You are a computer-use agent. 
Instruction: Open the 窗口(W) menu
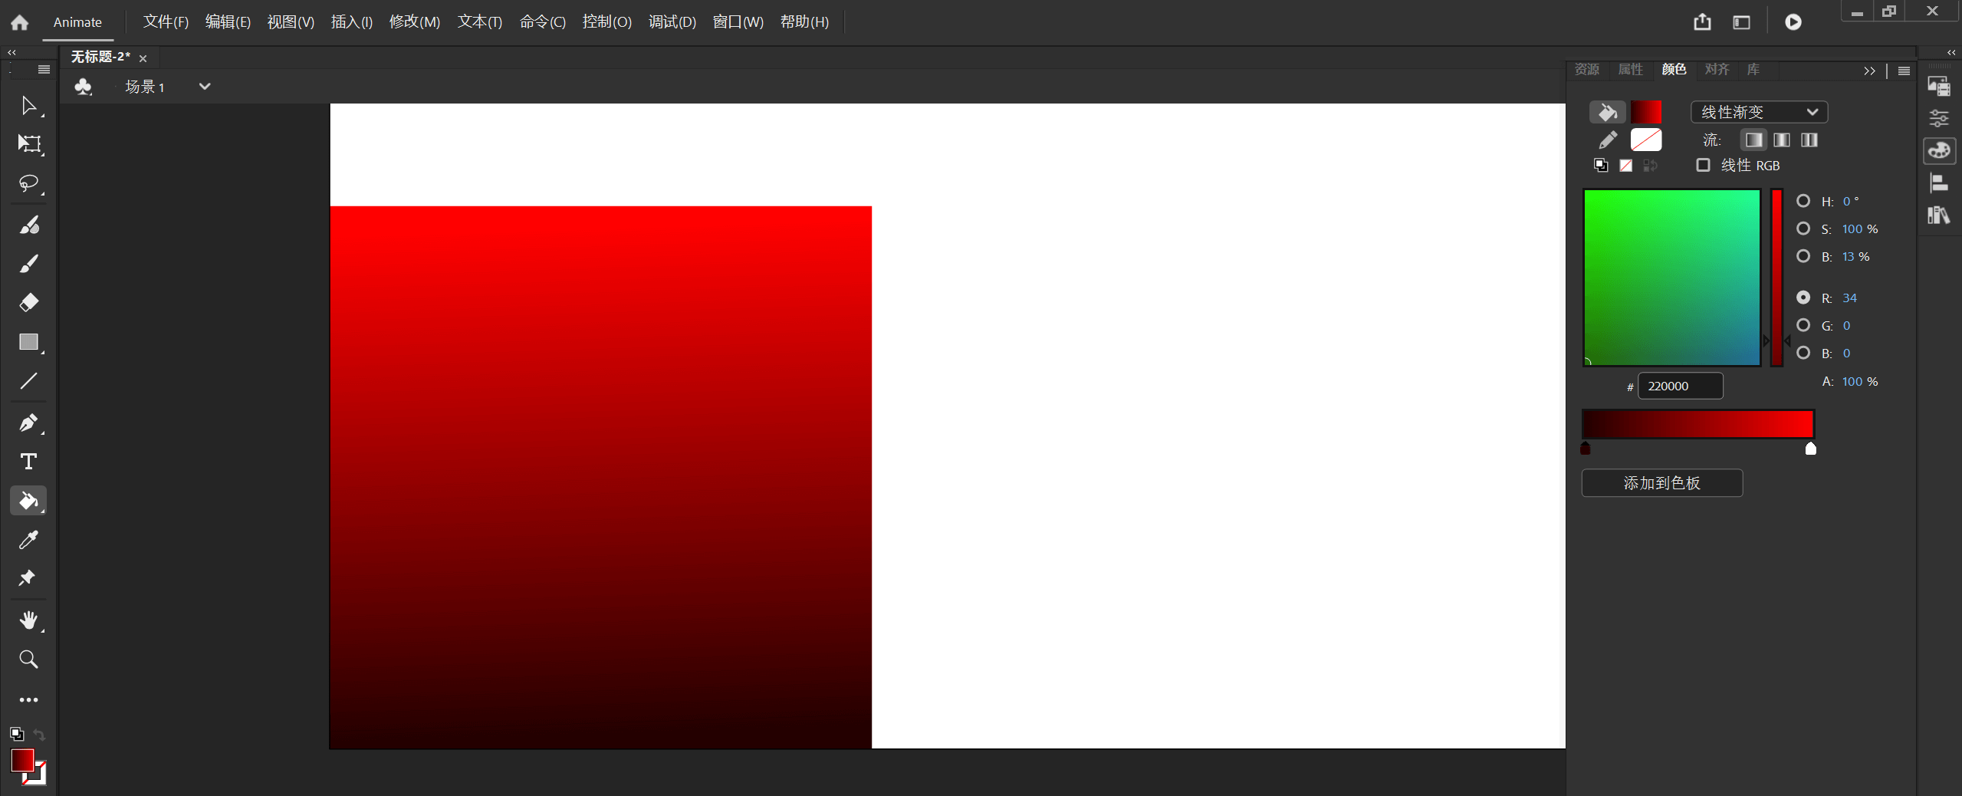point(738,22)
